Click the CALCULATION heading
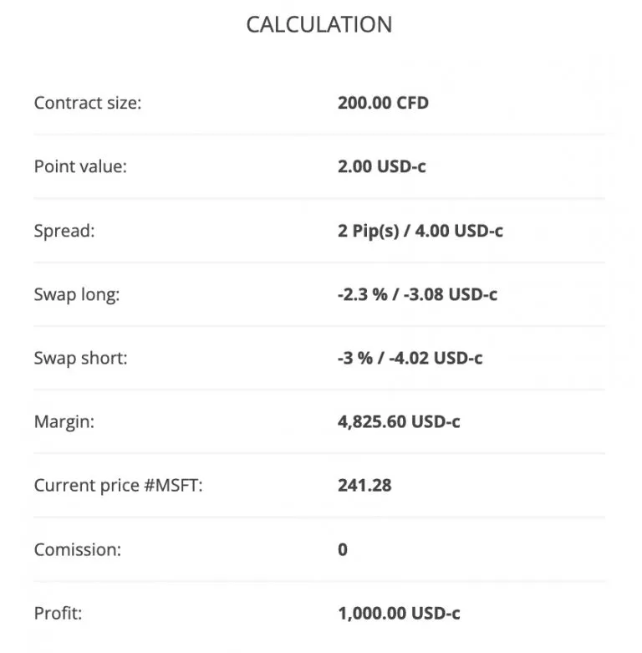This screenshot has width=642, height=653. 318,25
